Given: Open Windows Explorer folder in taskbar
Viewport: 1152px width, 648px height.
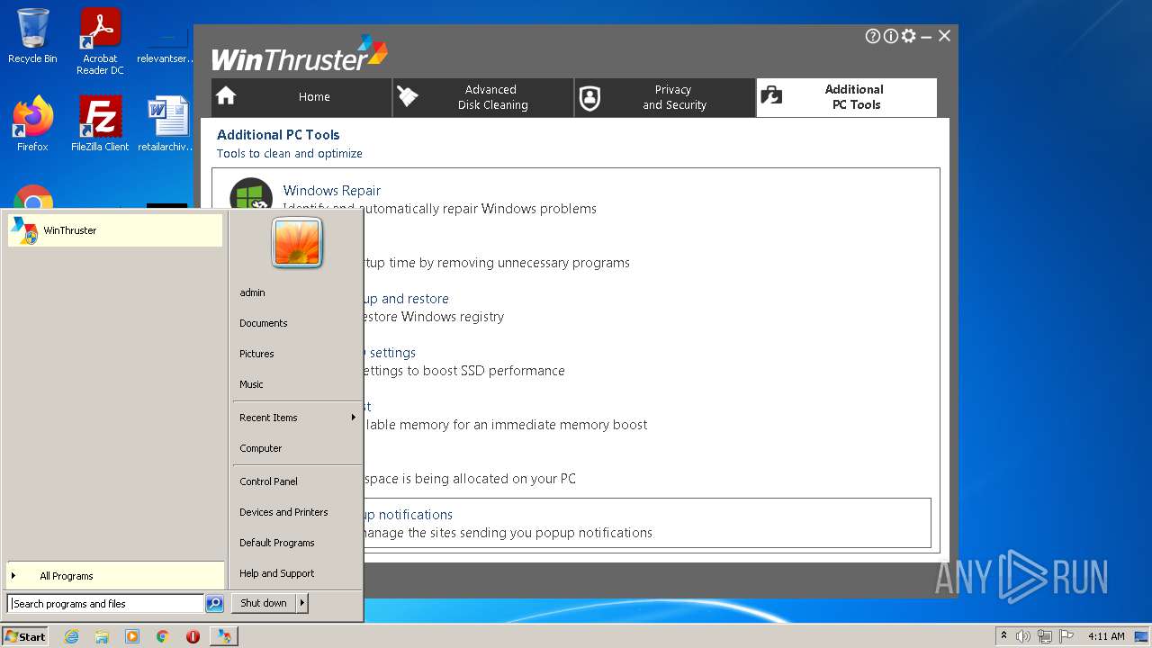Looking at the screenshot, I should (102, 636).
